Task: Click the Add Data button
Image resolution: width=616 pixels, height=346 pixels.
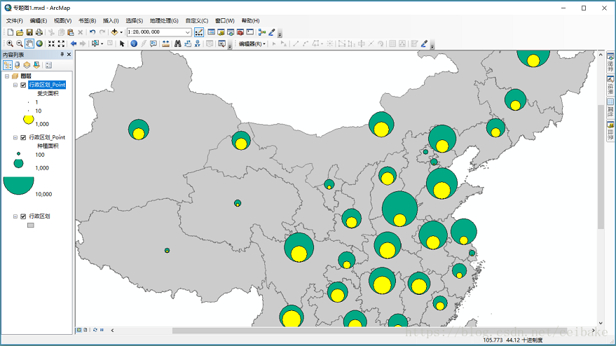Action: (x=114, y=32)
